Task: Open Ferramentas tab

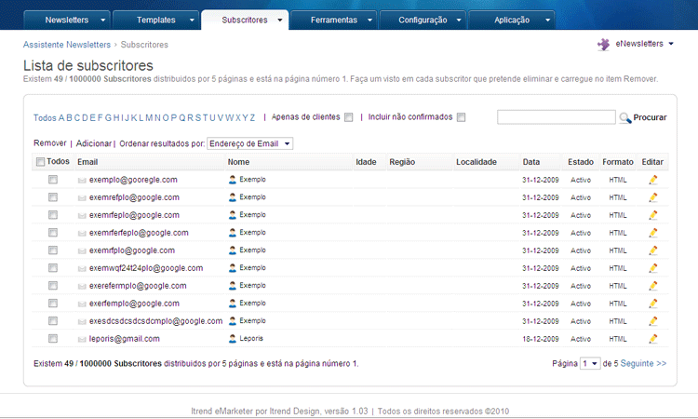Action: click(x=334, y=20)
